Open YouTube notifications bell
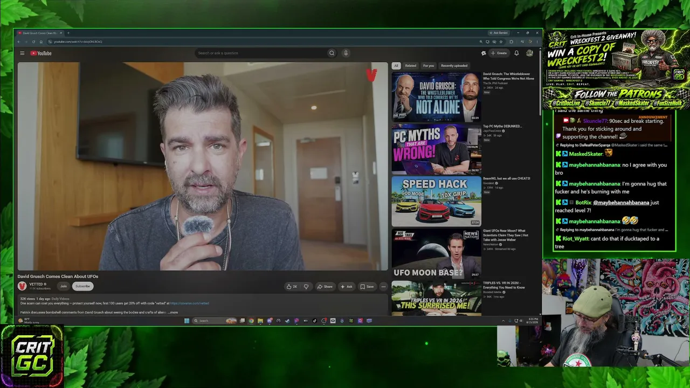 point(516,53)
